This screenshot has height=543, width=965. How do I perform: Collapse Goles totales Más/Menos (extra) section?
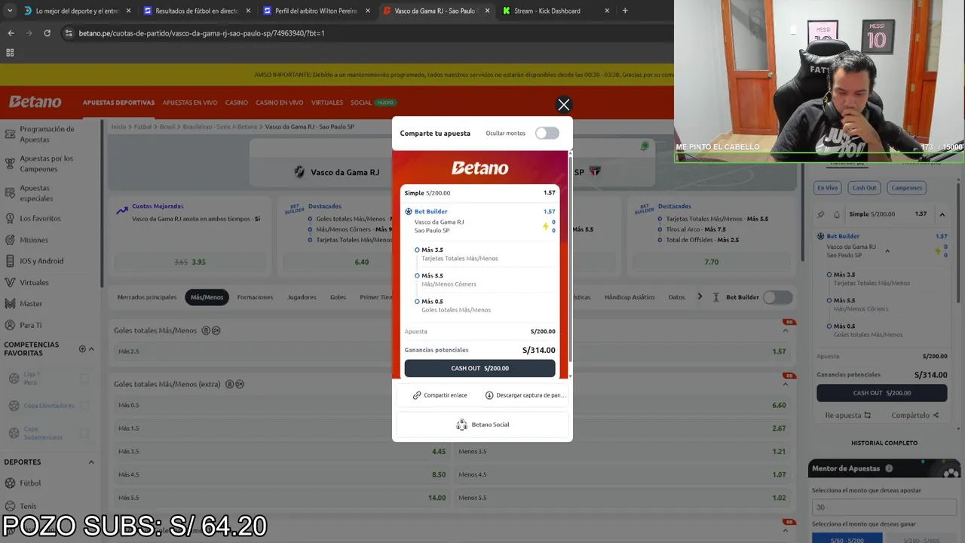pos(785,384)
